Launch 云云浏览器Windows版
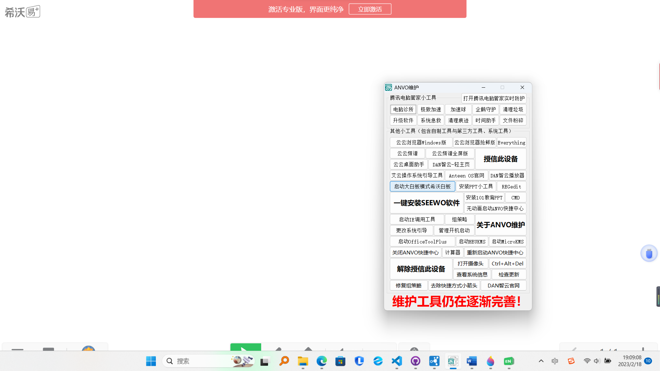660x371 pixels. (421, 142)
